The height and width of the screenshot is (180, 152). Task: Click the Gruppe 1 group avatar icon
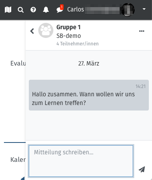(46, 30)
